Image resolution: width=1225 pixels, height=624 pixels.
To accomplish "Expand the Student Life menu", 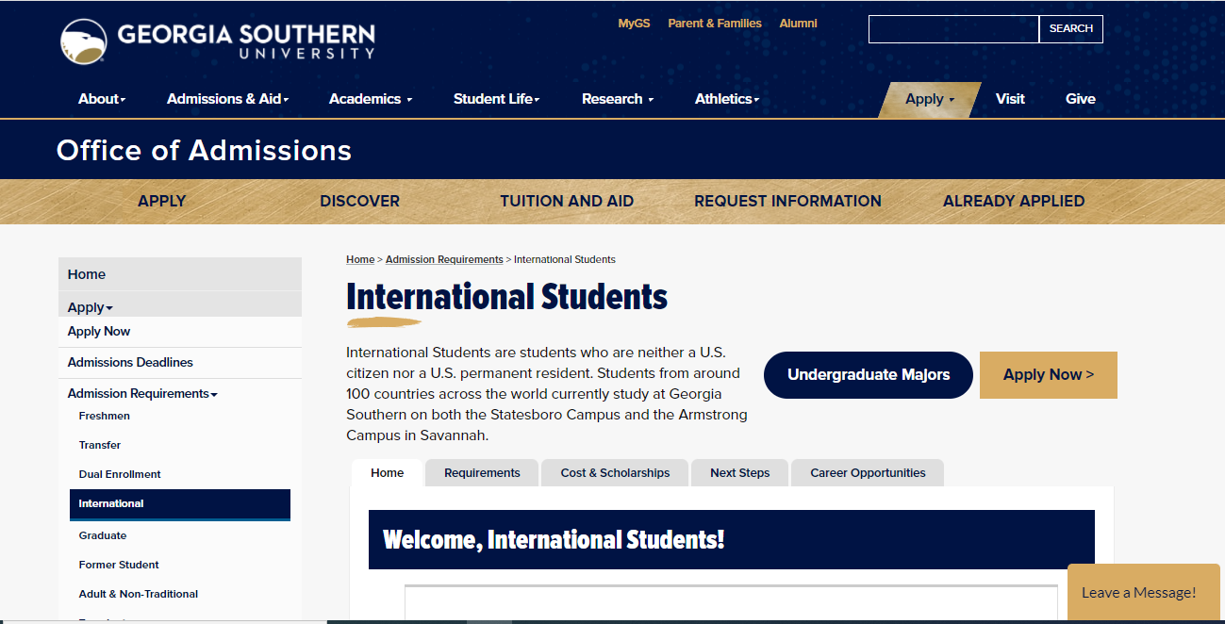I will coord(496,99).
